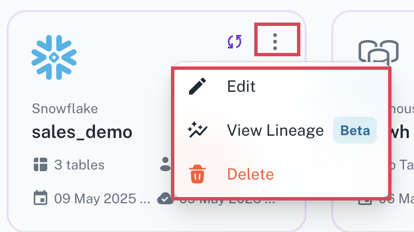
Task: Click the calendar date icon
Action: 40,198
